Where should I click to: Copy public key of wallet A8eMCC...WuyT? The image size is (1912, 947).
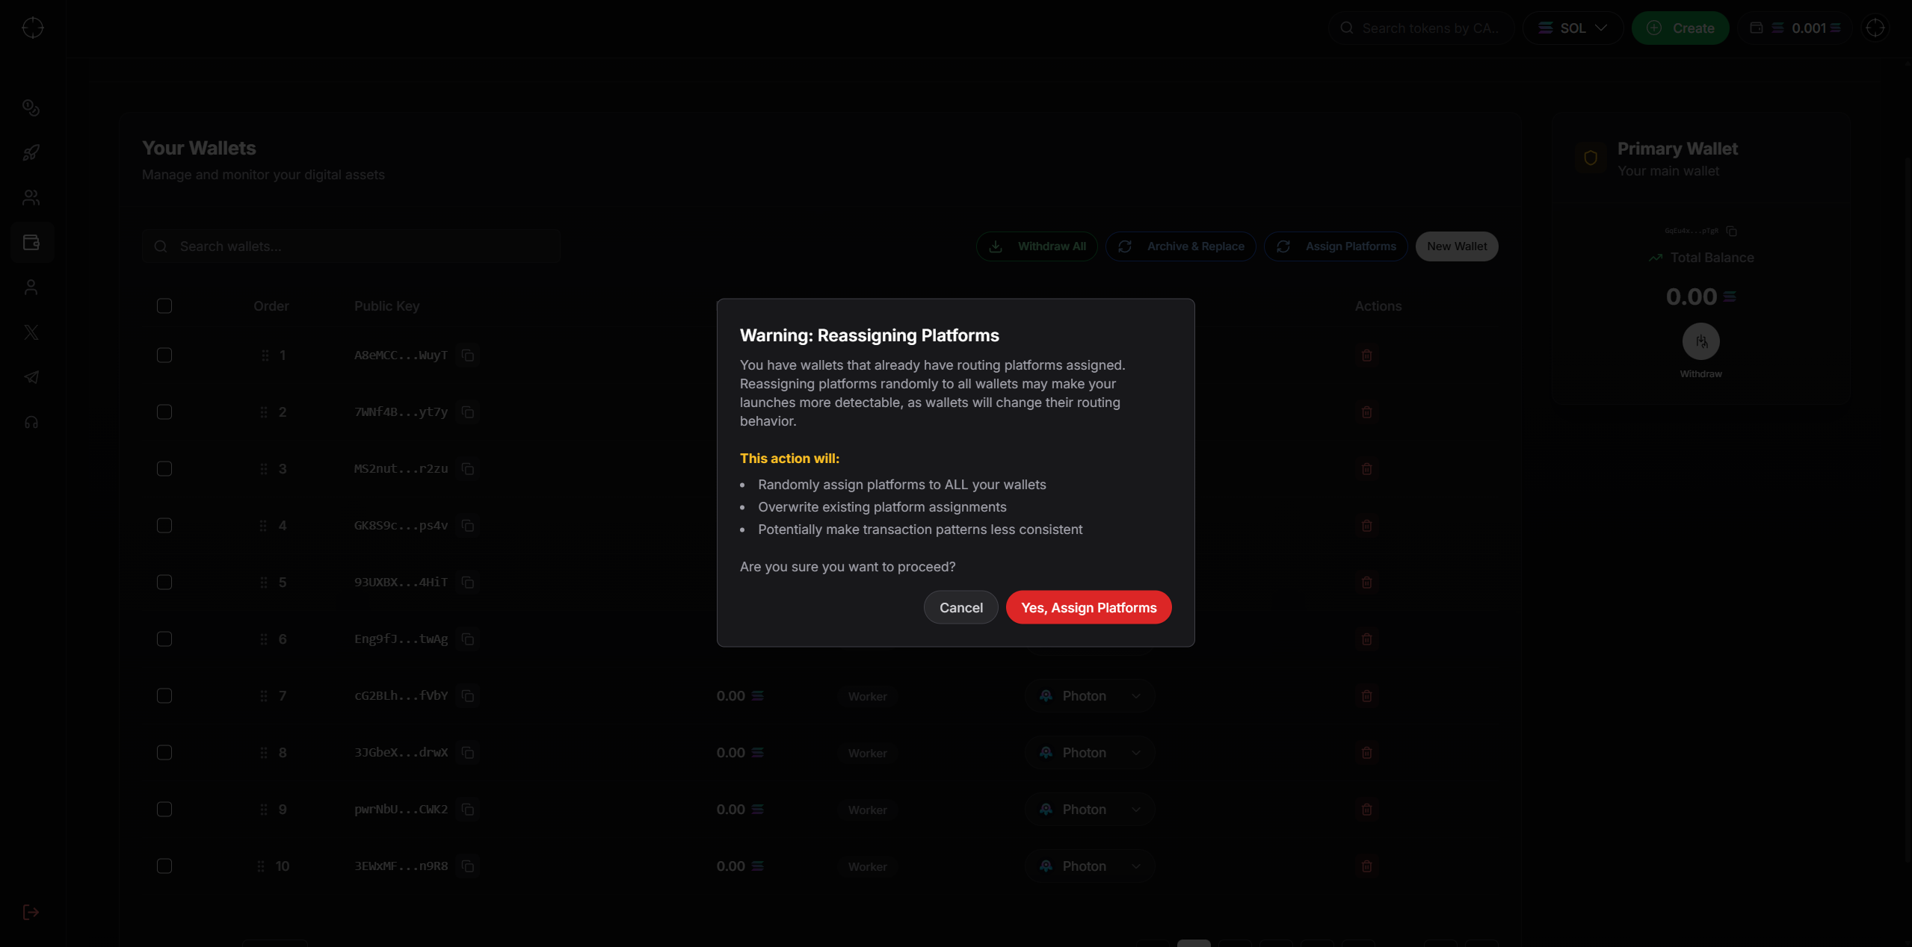[468, 355]
